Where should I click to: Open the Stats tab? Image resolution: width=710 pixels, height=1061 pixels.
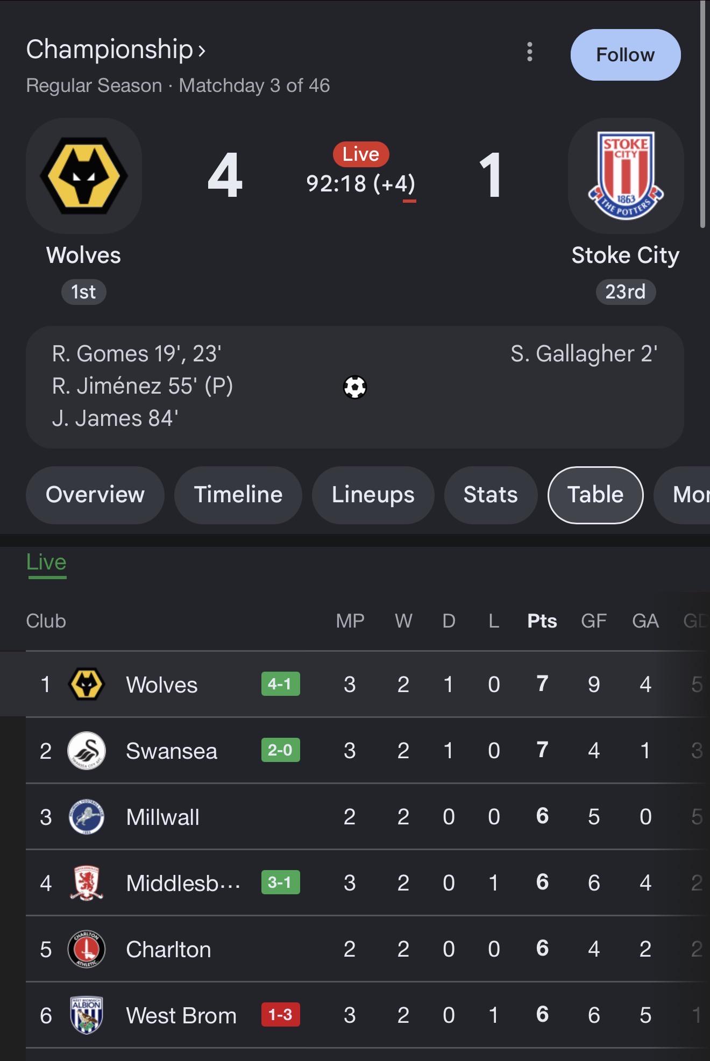491,495
